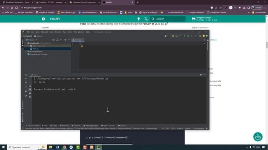
Task: Switch to the Download Python browser tab
Action: tap(84, 2)
